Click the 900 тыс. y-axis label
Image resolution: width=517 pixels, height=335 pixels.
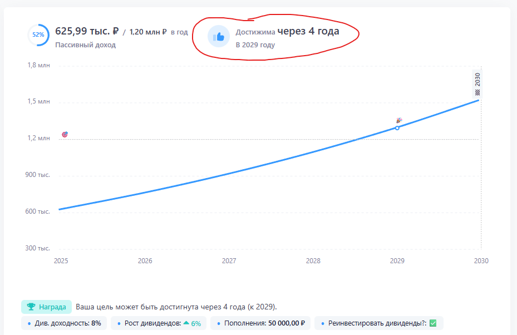point(38,175)
